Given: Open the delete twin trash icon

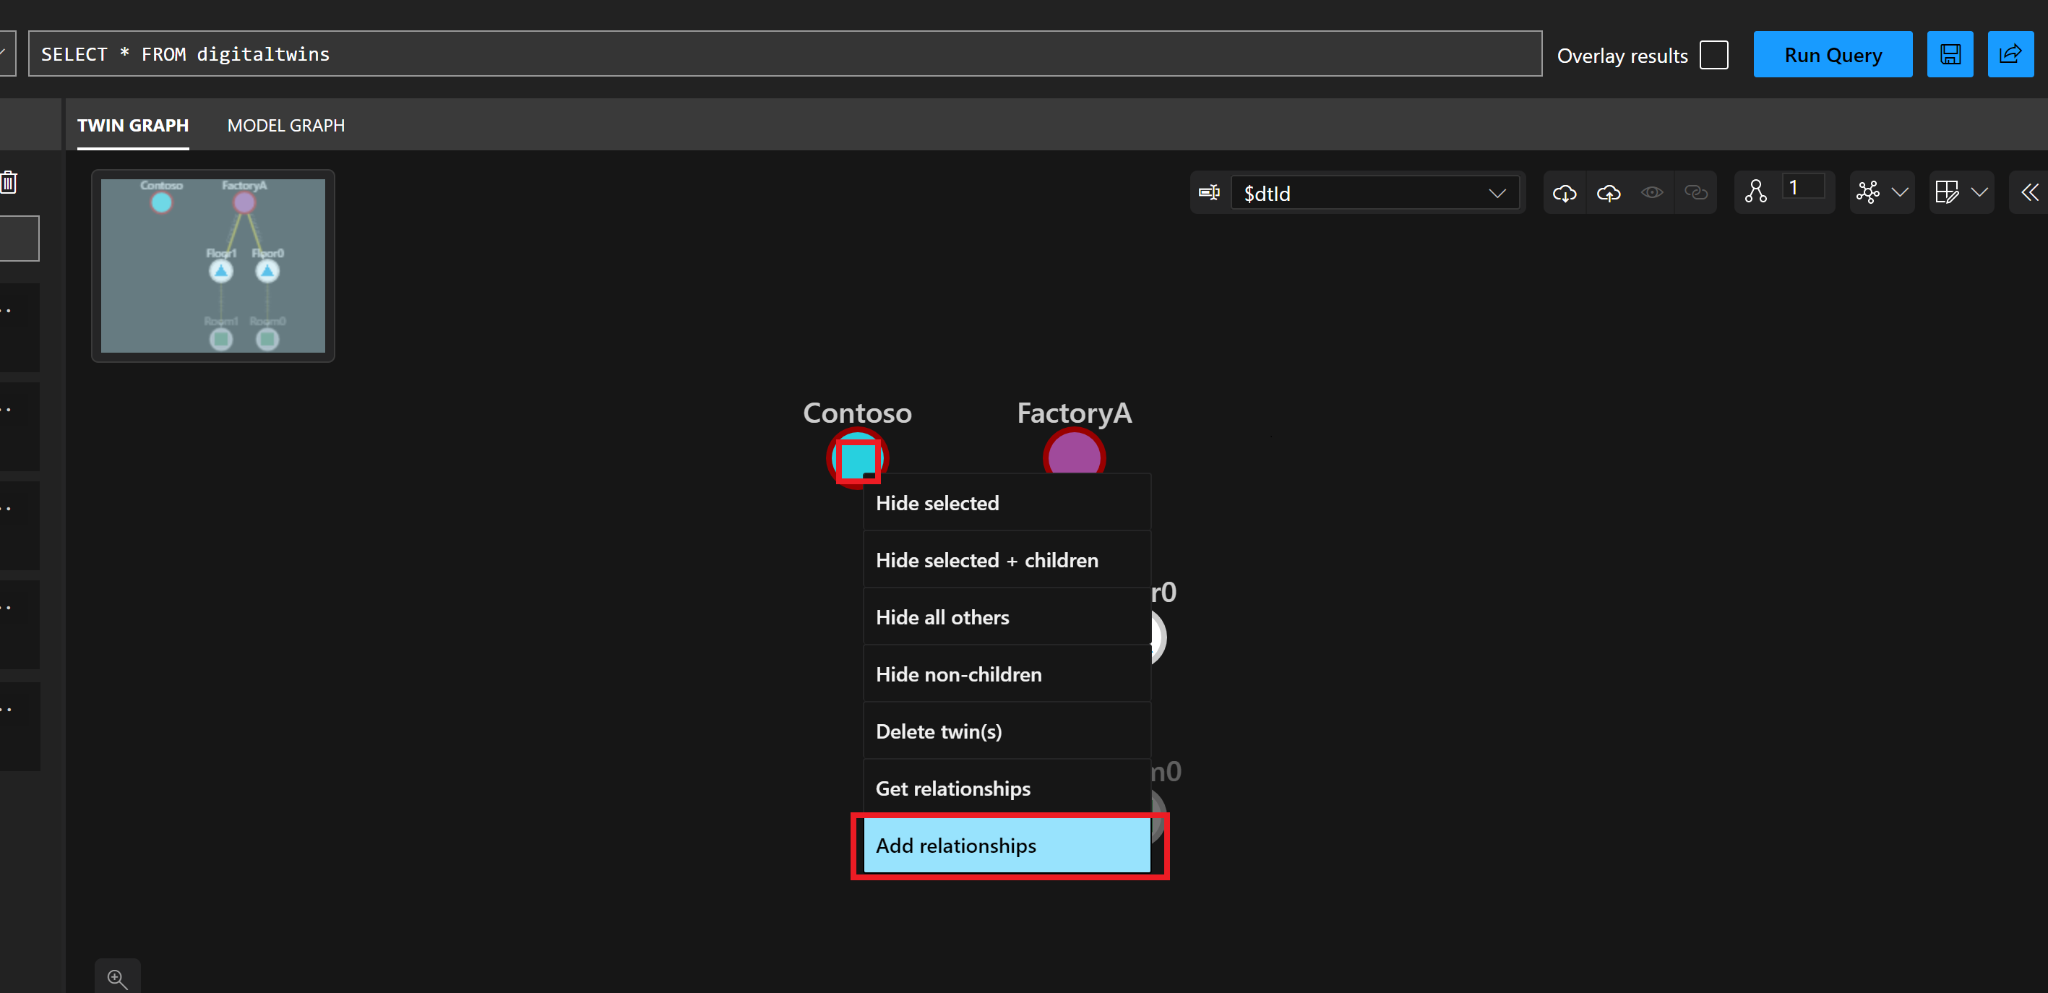Looking at the screenshot, I should point(9,181).
